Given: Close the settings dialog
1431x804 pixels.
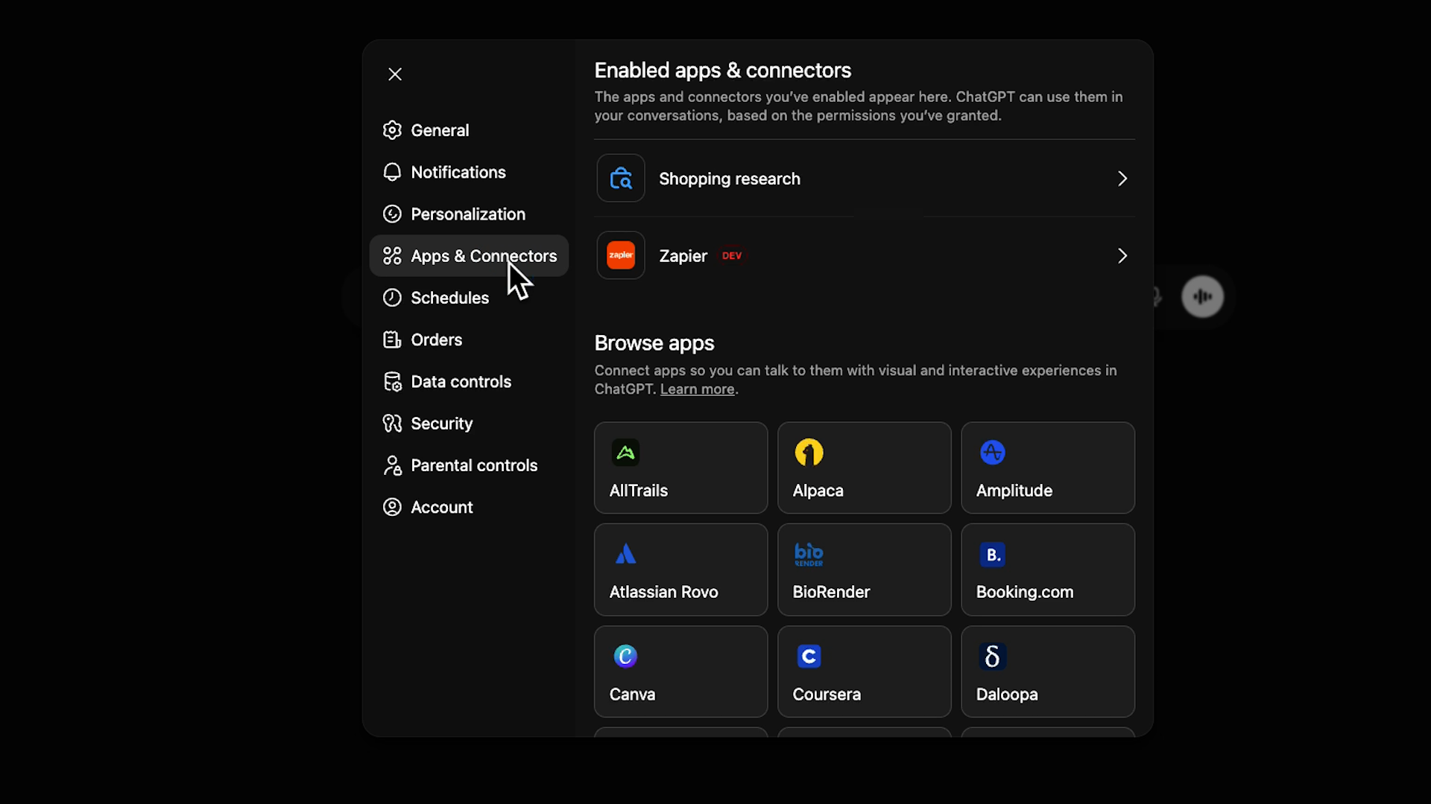Looking at the screenshot, I should (395, 74).
